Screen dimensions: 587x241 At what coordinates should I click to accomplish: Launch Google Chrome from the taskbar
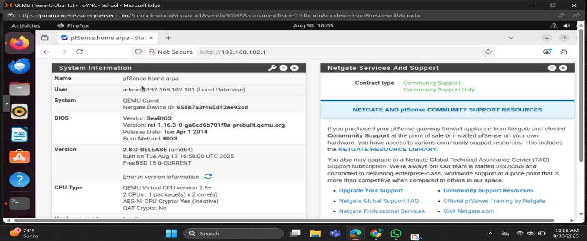[375, 233]
